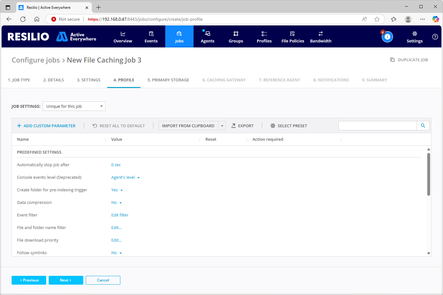Open the Profiles section
This screenshot has width=443, height=295.
pyautogui.click(x=264, y=36)
